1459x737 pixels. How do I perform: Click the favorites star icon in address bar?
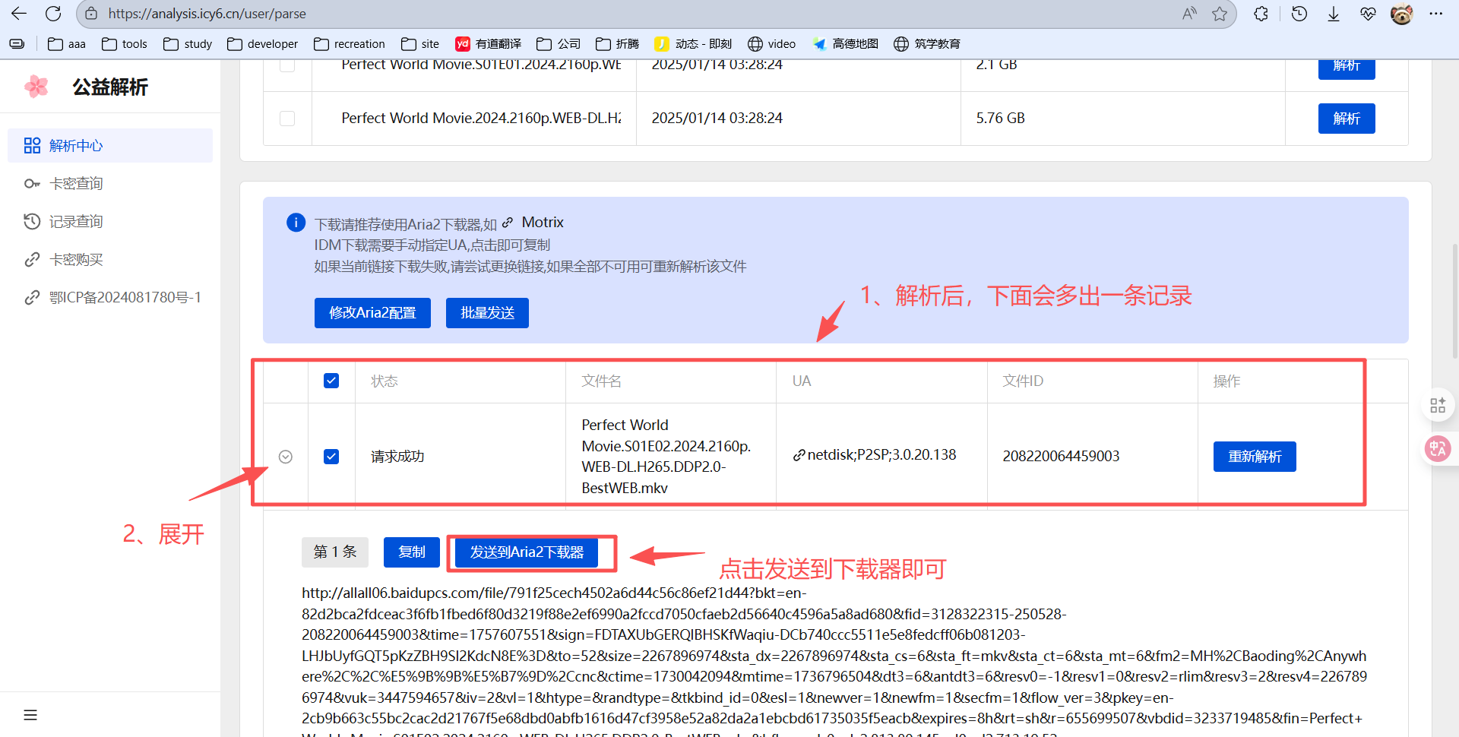click(x=1220, y=14)
